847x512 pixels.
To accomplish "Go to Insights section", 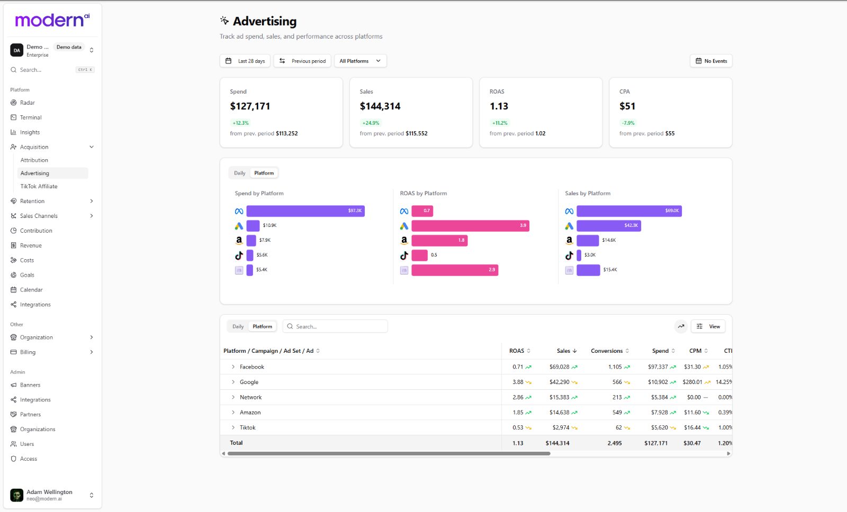I will (x=30, y=132).
